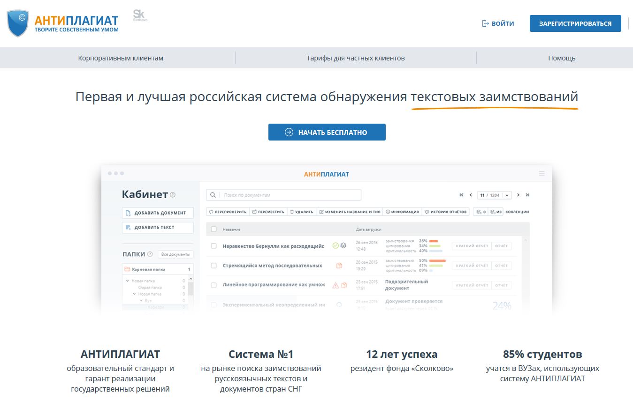Open the hamburger menu in the mockup header
The height and width of the screenshot is (400, 633).
(542, 173)
